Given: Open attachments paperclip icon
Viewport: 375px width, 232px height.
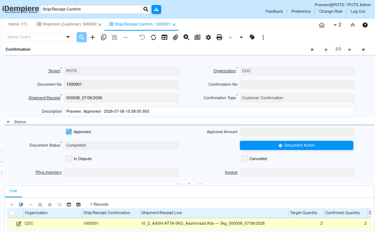Looking at the screenshot, I should 175,38.
